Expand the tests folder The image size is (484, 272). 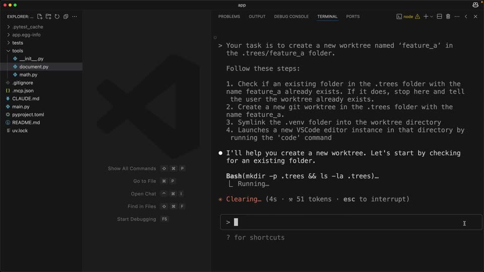(x=41, y=43)
